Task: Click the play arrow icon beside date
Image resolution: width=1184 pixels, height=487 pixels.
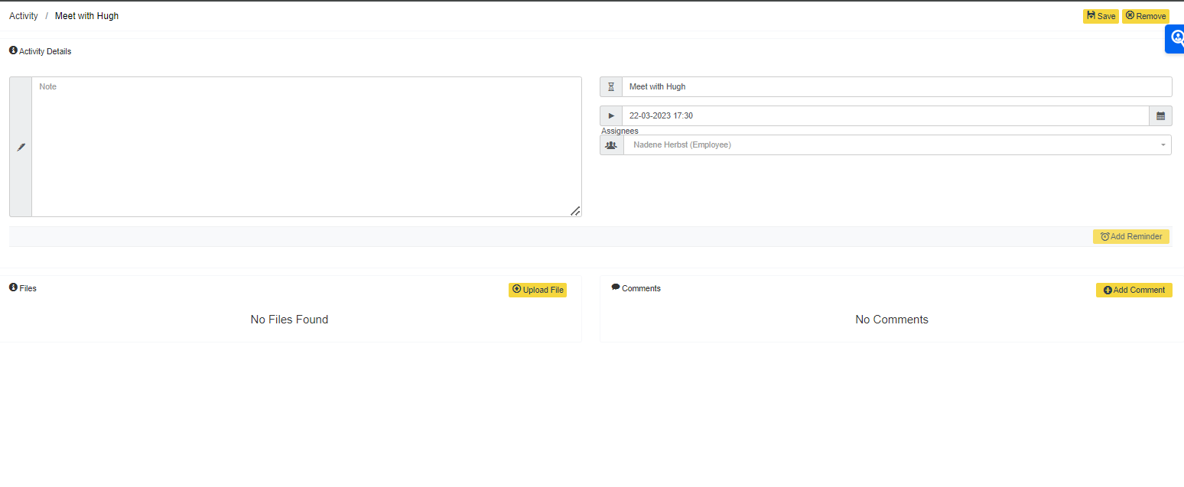Action: pos(611,116)
